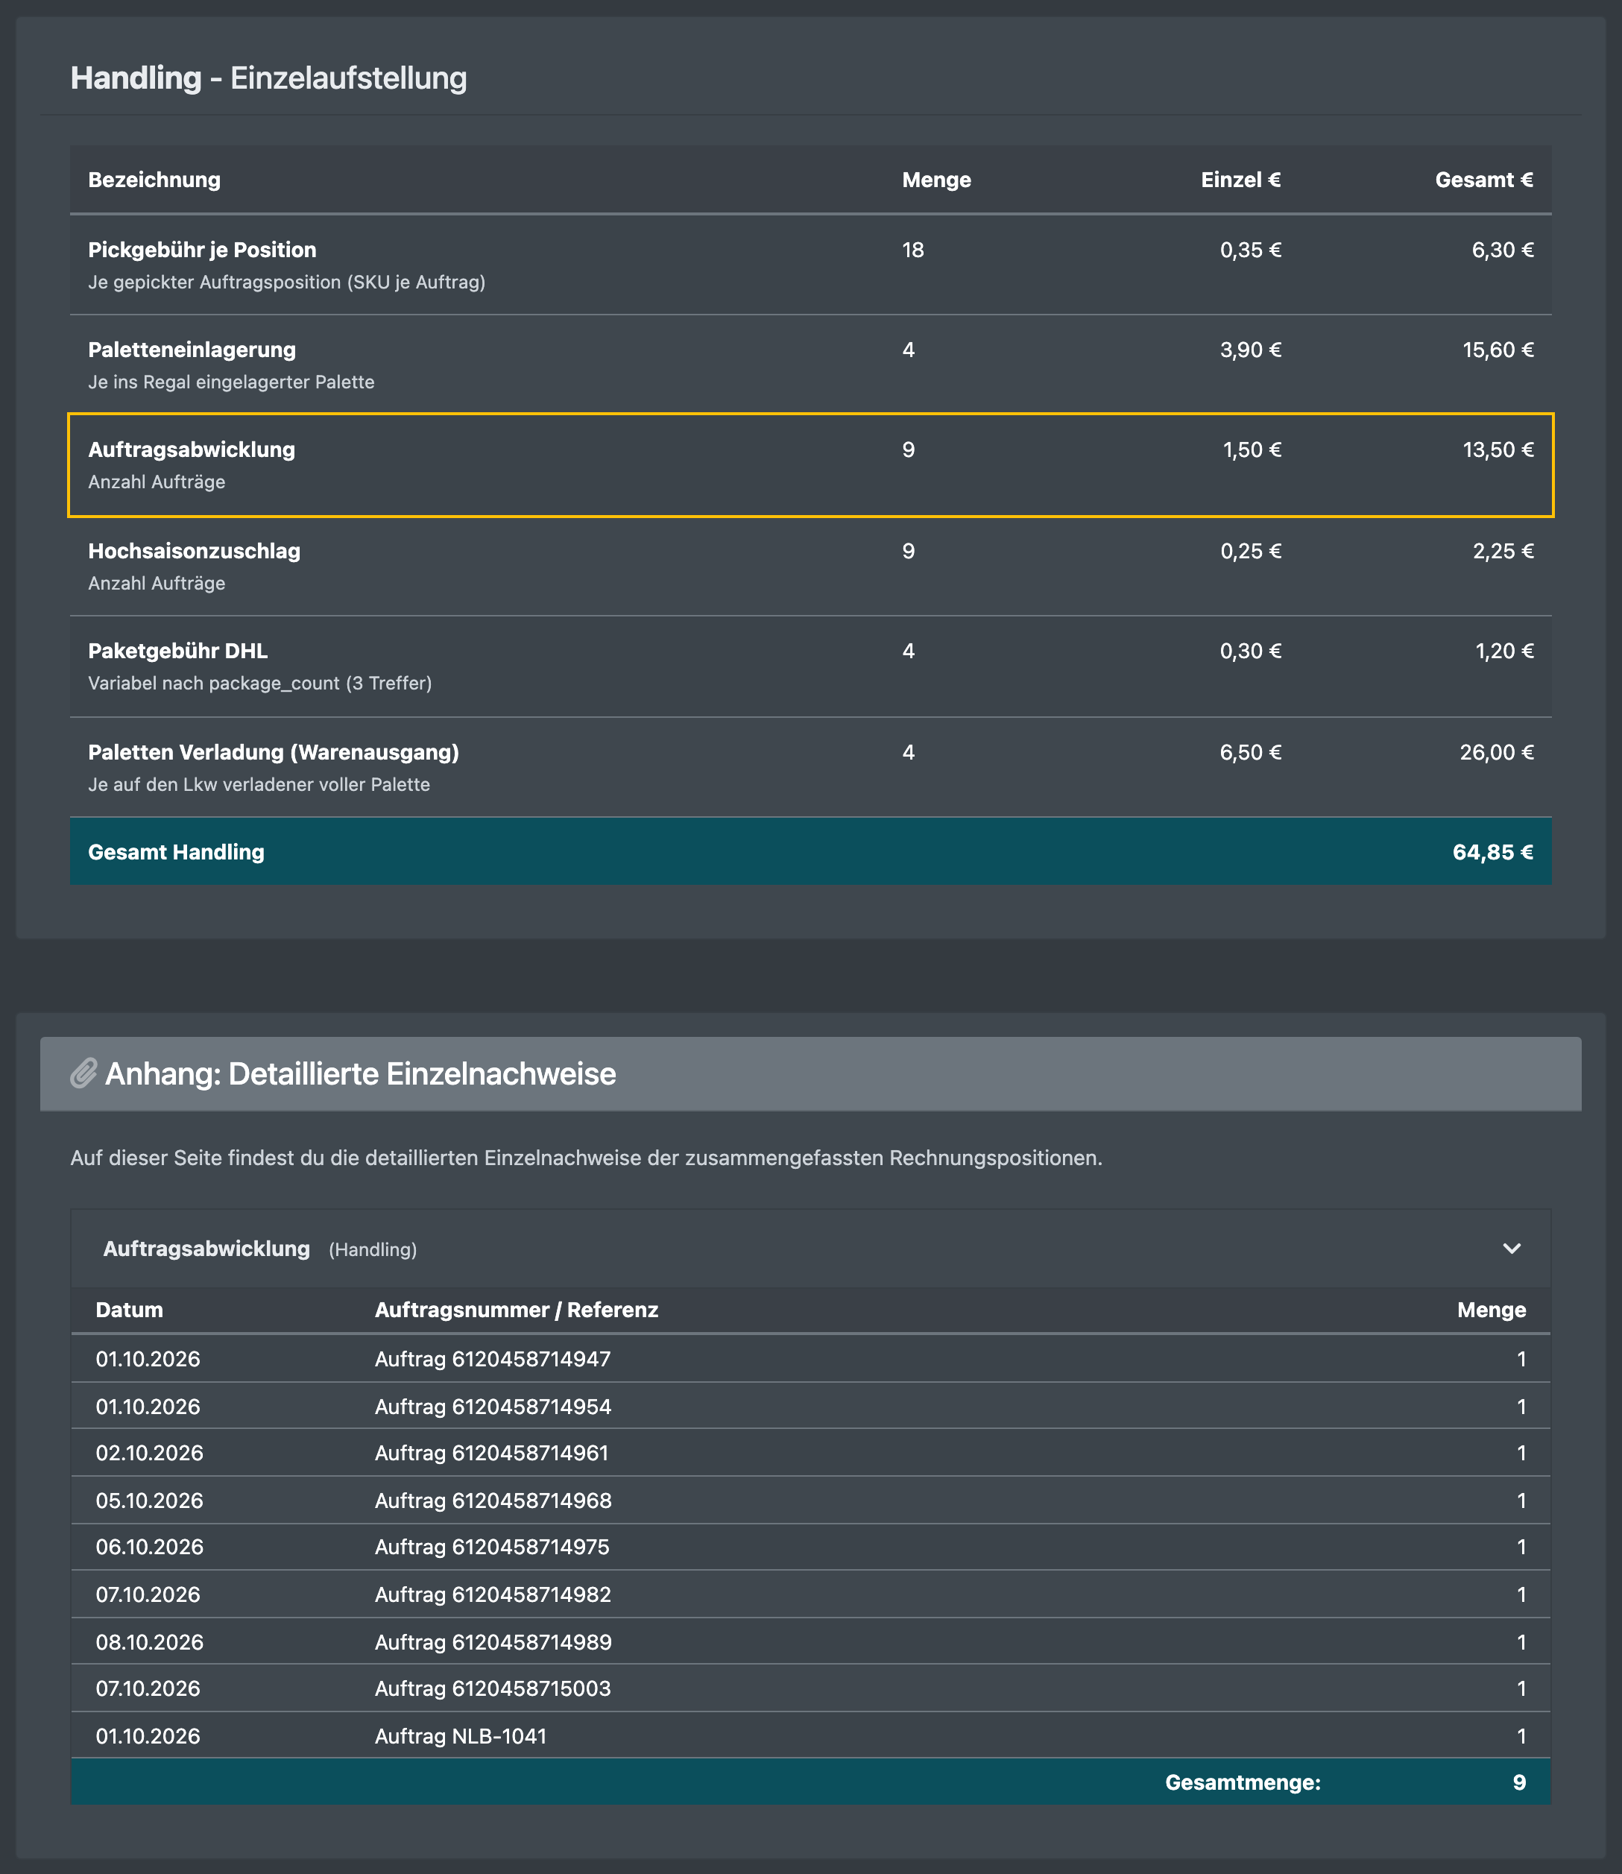This screenshot has width=1622, height=1874.
Task: Collapse the Auftragsabwicklung (Handling) section chevron
Action: click(1511, 1249)
